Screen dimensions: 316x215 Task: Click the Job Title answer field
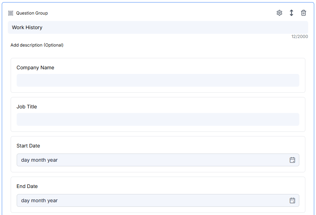[158, 119]
